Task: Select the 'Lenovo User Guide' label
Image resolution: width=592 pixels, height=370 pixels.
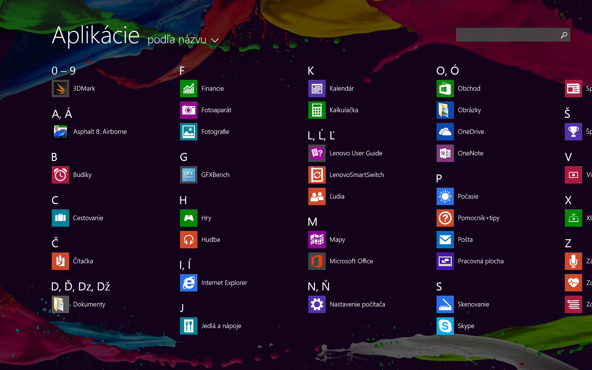Action: coord(356,153)
